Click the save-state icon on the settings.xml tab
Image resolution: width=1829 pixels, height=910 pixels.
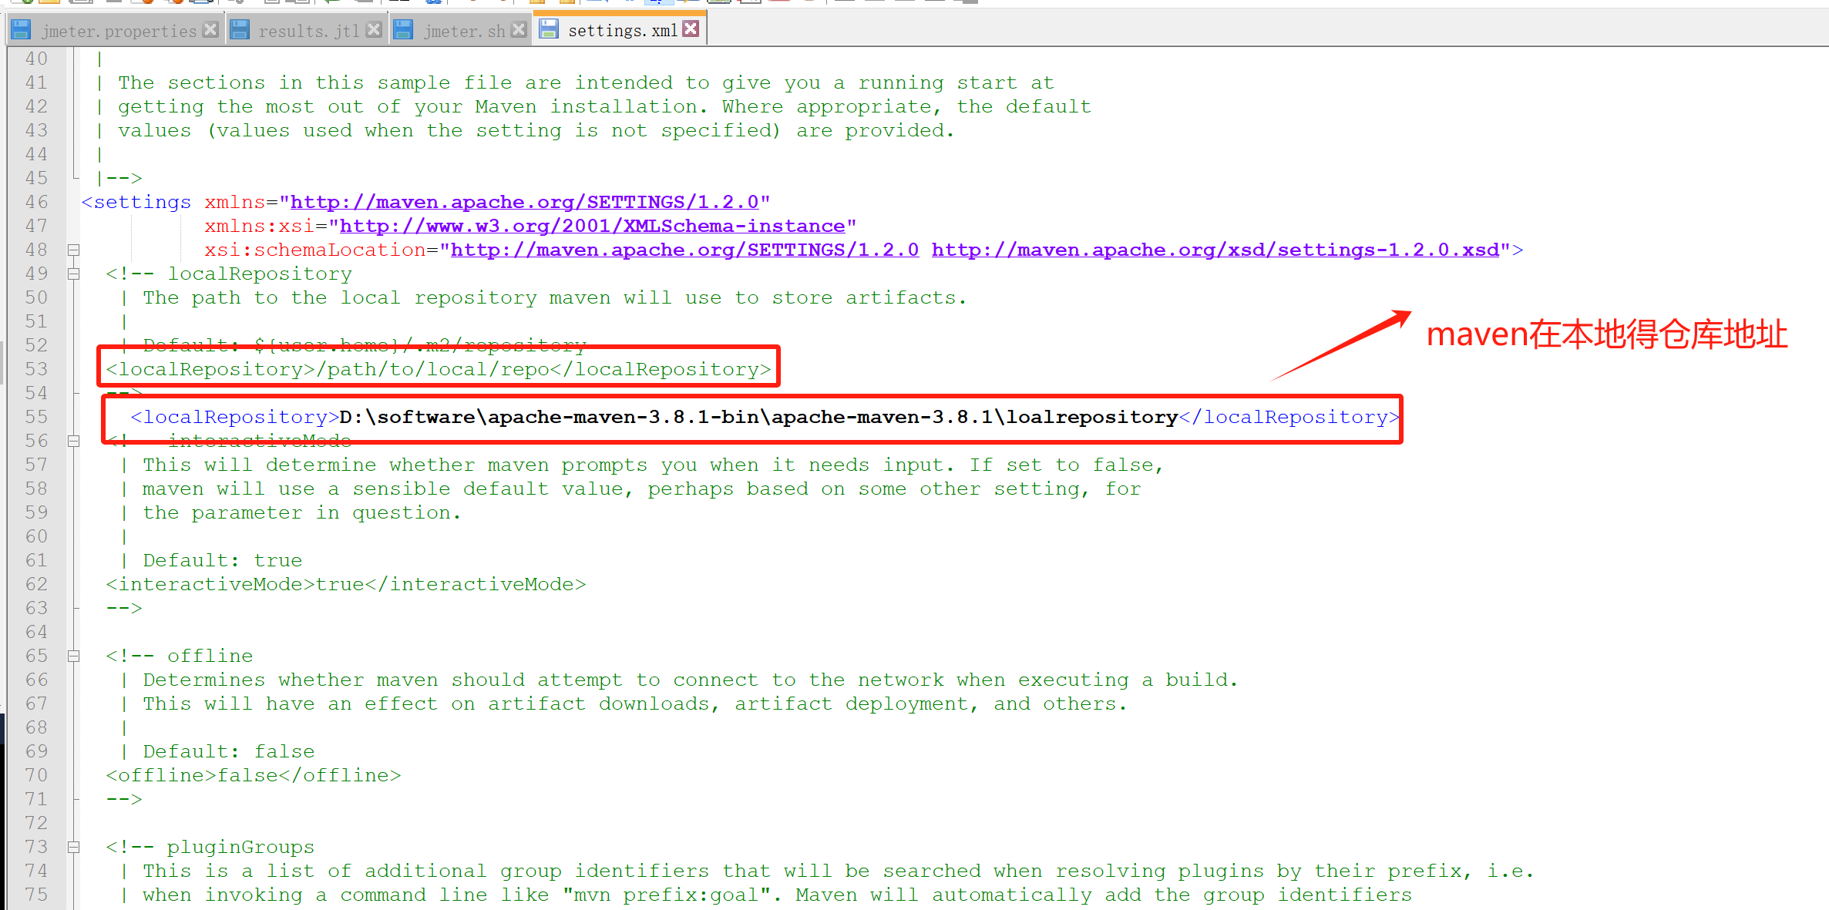(x=549, y=29)
